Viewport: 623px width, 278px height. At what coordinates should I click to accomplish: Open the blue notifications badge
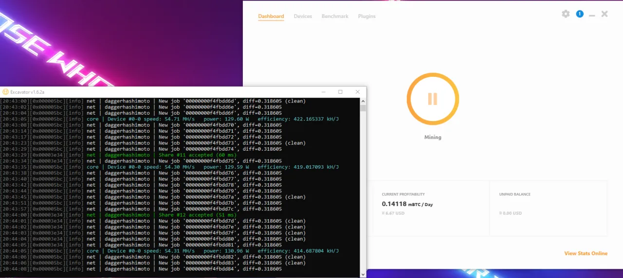pos(580,14)
